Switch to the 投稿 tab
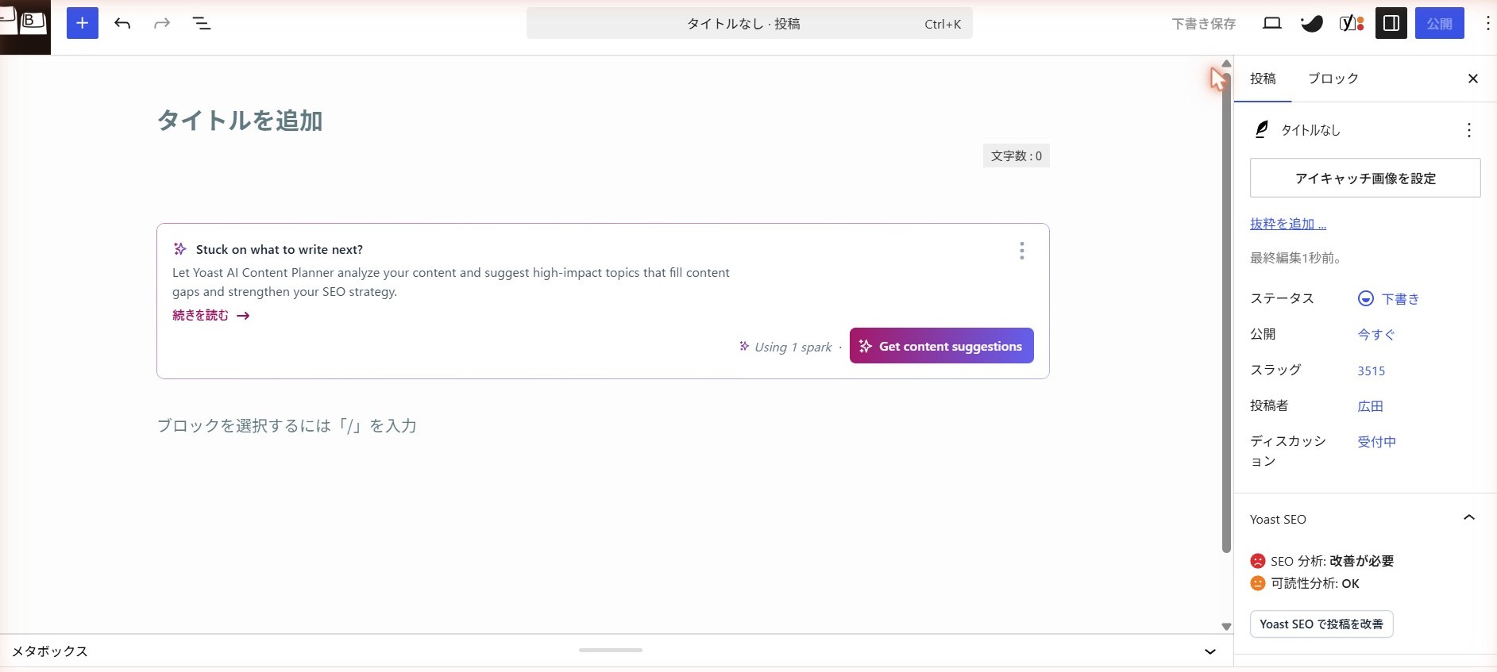 [1263, 79]
